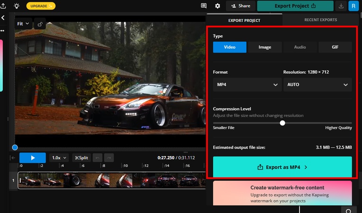The image size is (362, 213).
Task: Click the undo arrow icon
Action: 98,158
